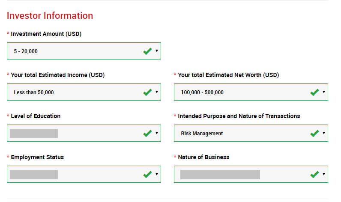The height and width of the screenshot is (202, 341).
Task: Click the 'Less than 50,000' income value
Action: pos(34,92)
